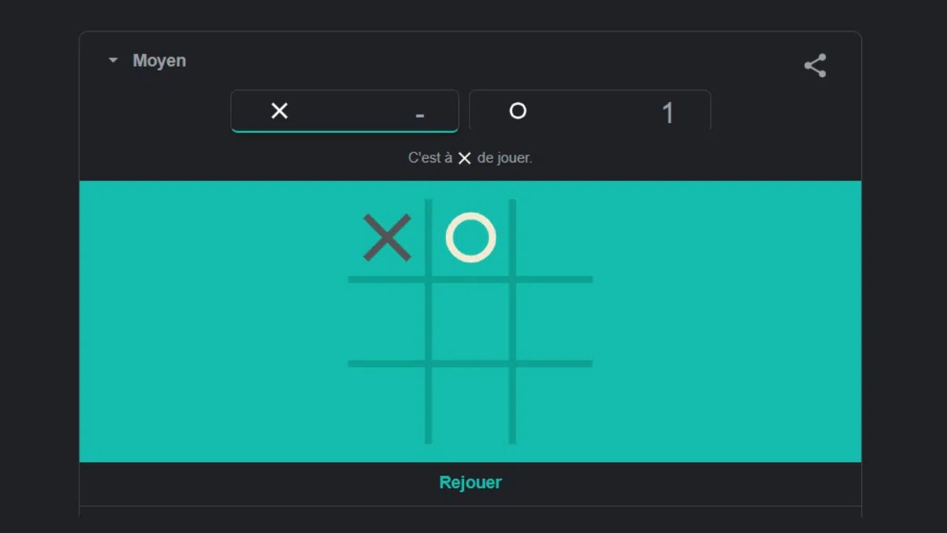Click the "C'est à X de jouer." text
947x533 pixels.
470,158
